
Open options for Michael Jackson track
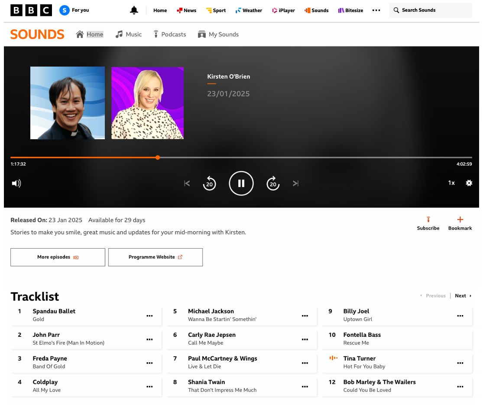305,316
